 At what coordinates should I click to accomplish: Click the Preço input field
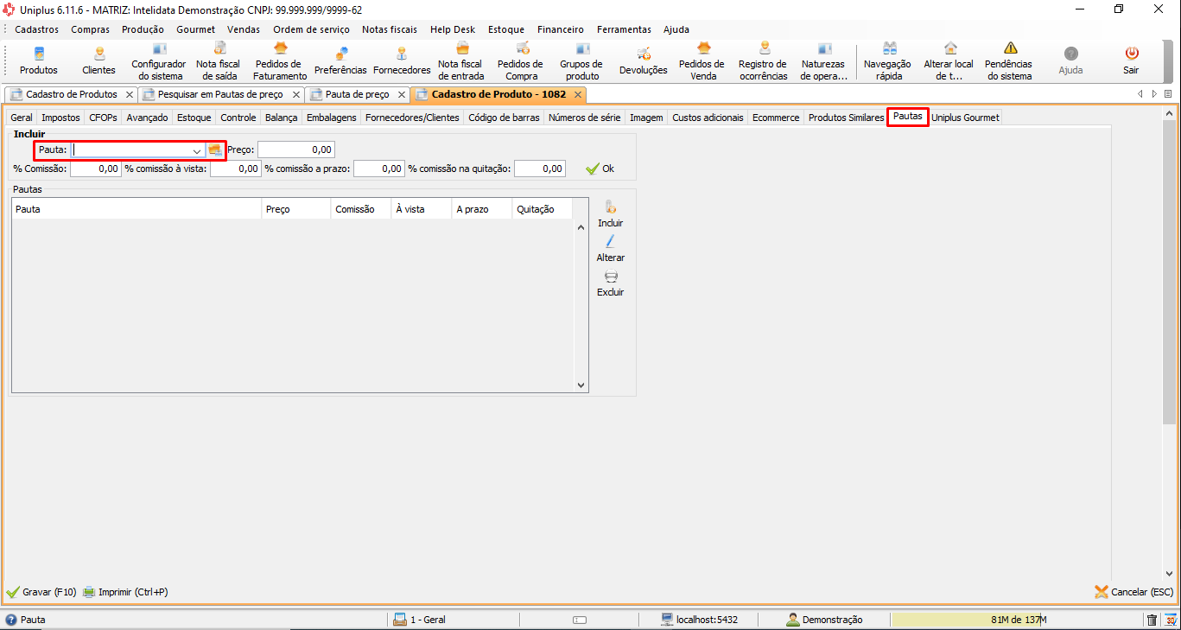click(x=295, y=150)
